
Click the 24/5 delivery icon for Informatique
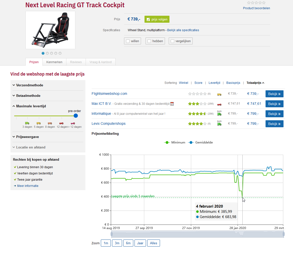219,114
